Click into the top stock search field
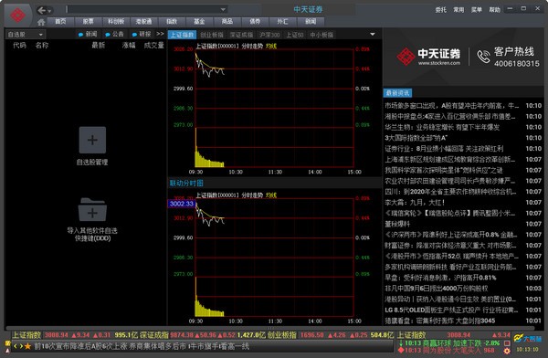The image size is (548, 358). click(x=143, y=9)
